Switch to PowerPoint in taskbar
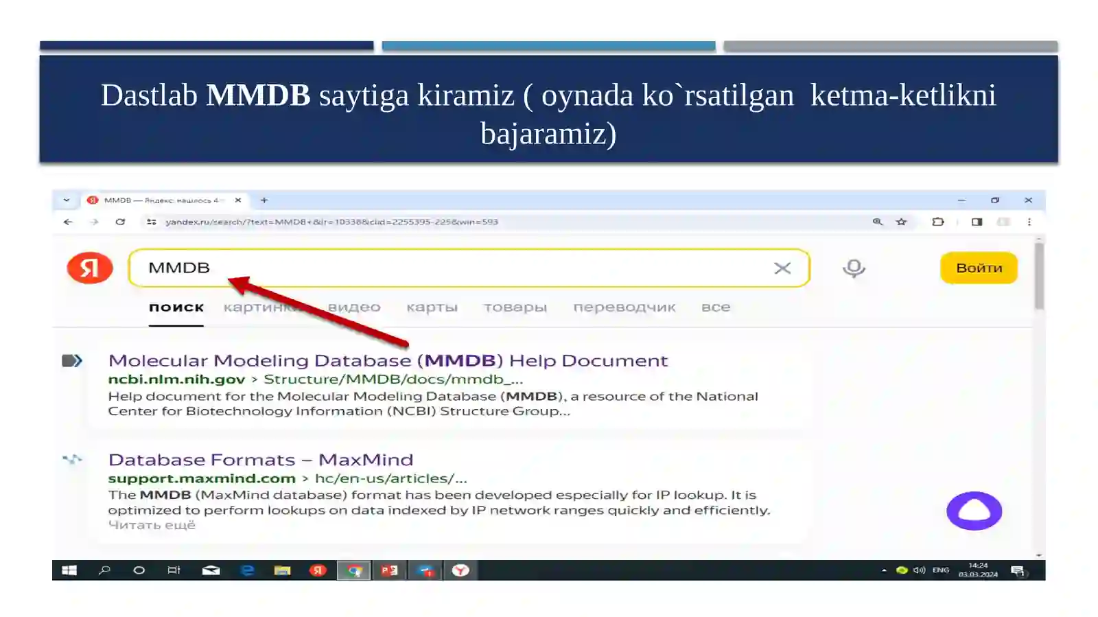Viewport: 1098px width, 617px height. point(389,570)
